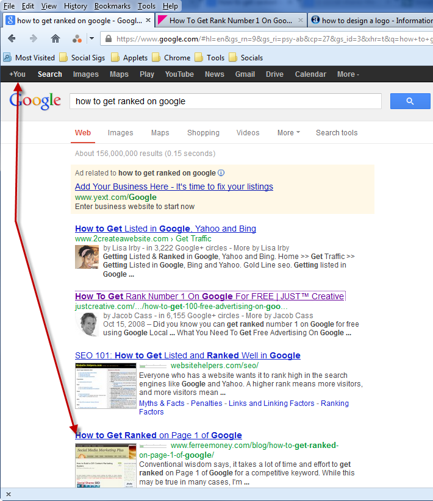Open the Help menu
Viewport: 433px width, 501px height.
pos(170,6)
